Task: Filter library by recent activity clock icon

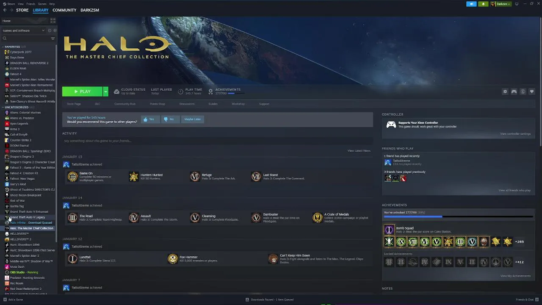Action: click(49, 30)
